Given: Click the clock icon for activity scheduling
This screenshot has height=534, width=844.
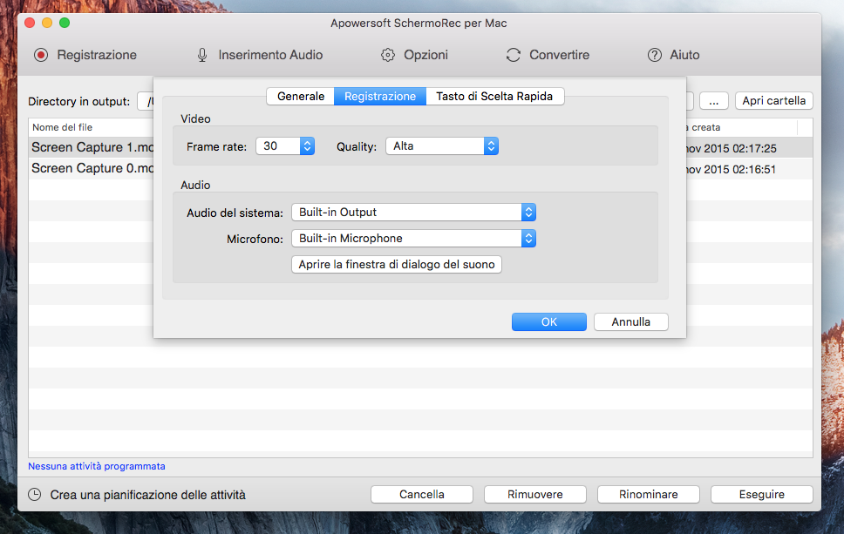Looking at the screenshot, I should (35, 494).
